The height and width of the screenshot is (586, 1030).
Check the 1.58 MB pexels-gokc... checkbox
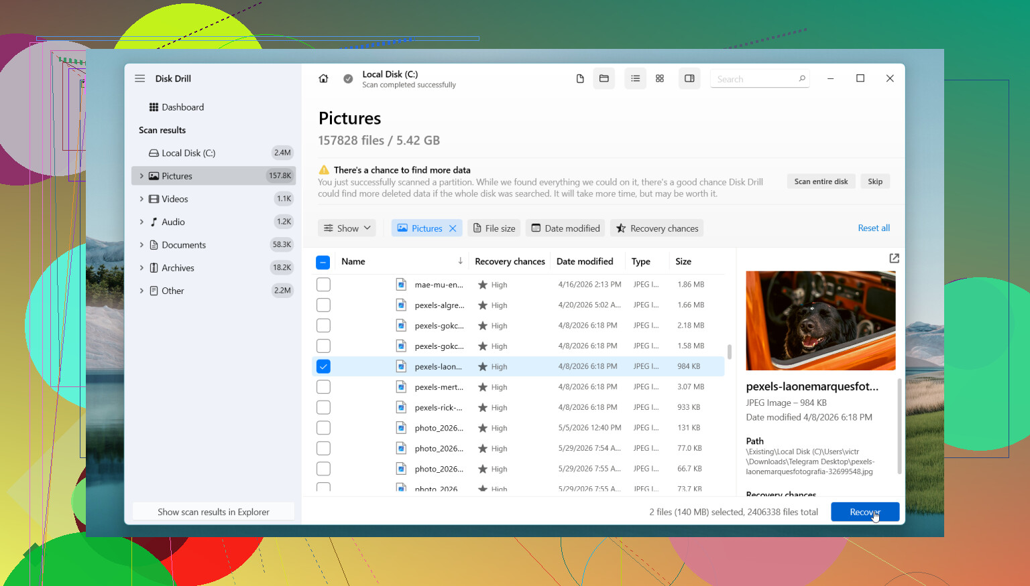tap(323, 346)
